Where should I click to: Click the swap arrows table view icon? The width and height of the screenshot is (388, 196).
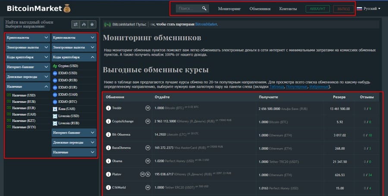(75, 24)
